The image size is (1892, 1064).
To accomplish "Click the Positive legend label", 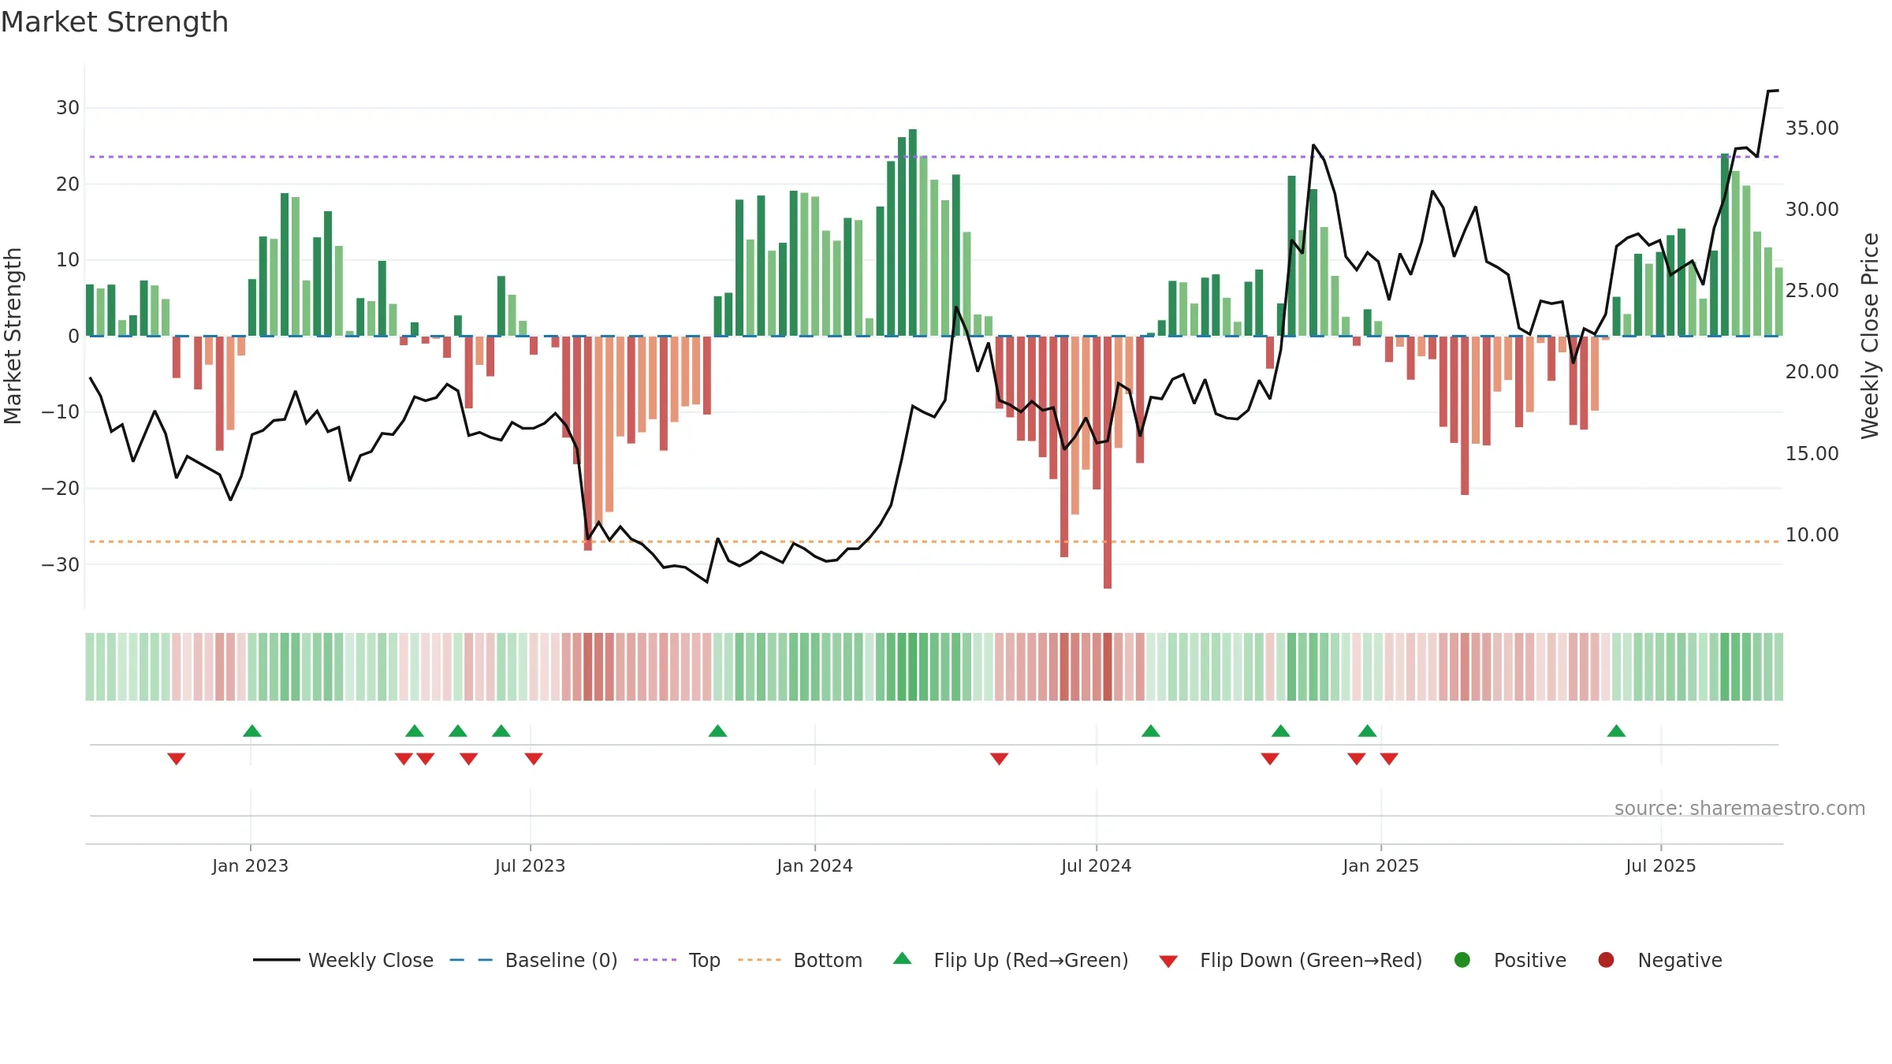I will tap(1529, 960).
